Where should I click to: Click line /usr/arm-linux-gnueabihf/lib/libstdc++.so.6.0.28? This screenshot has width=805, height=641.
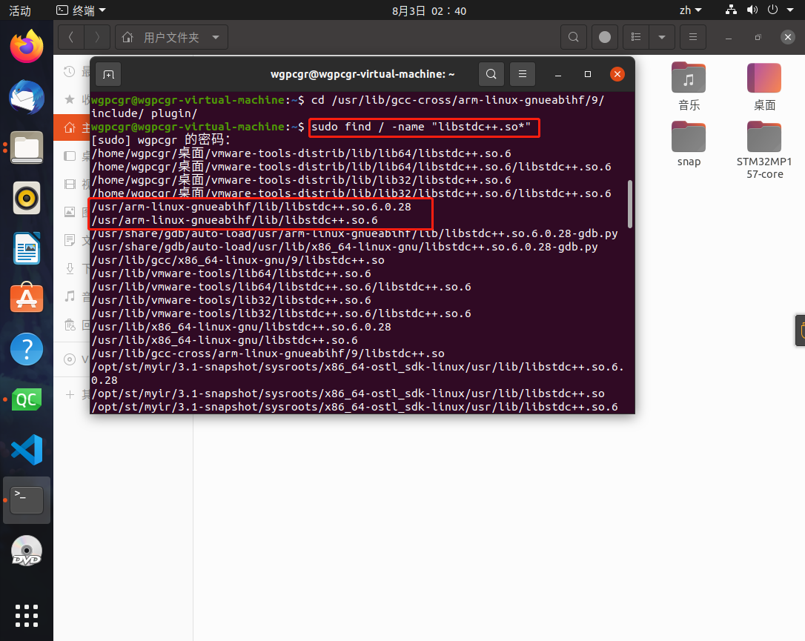pos(251,207)
